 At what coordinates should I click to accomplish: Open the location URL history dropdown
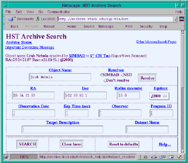tap(175, 19)
